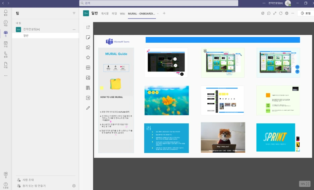314x190 pixels.
Task: Add a new tab with the plus
Action: coord(164,13)
